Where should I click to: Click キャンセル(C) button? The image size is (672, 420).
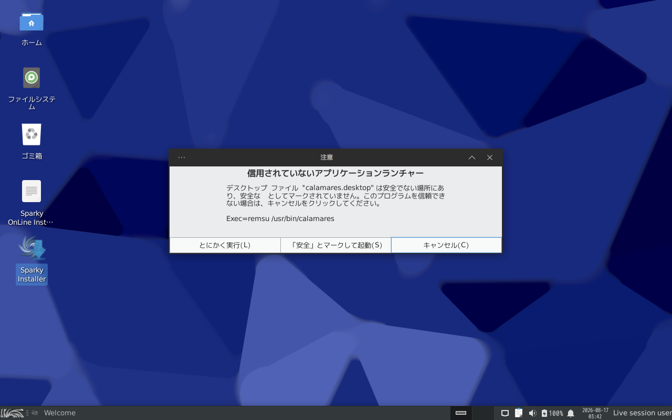pos(446,245)
